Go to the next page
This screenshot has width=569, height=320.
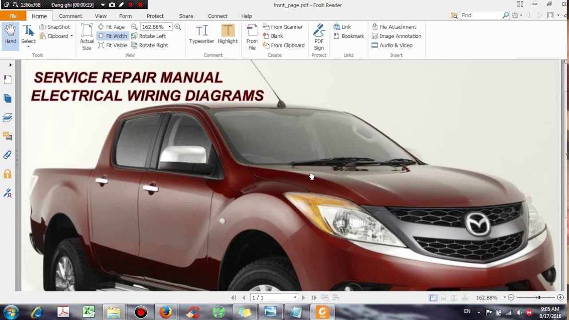304,297
